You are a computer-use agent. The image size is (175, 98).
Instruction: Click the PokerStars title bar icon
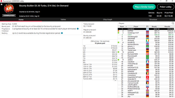pos(1,1)
